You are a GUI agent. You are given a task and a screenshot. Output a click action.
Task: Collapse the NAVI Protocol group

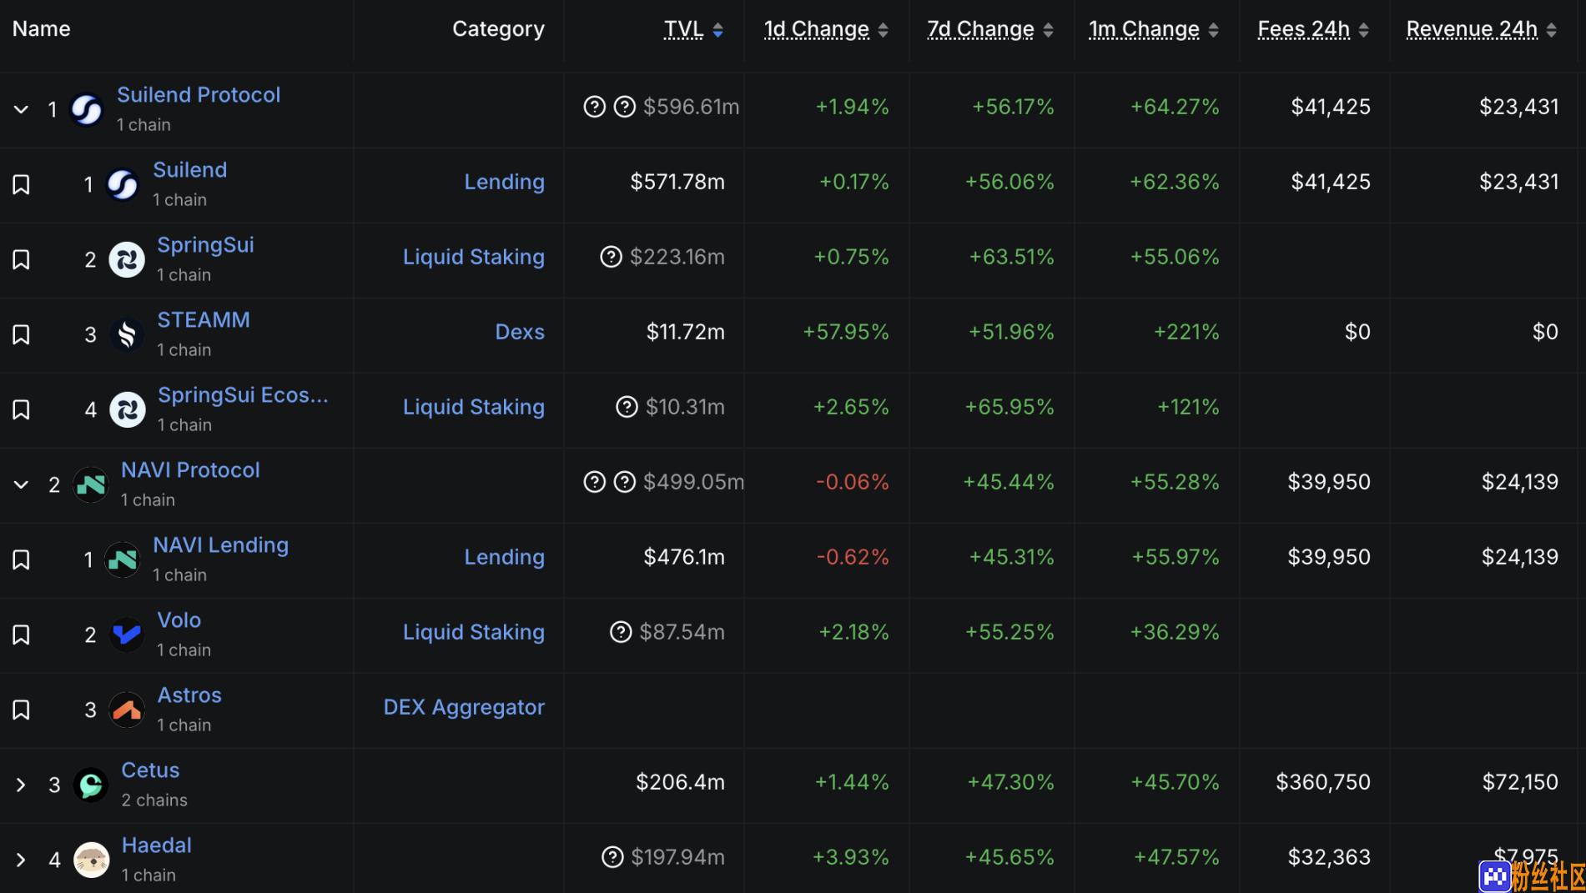(x=21, y=484)
